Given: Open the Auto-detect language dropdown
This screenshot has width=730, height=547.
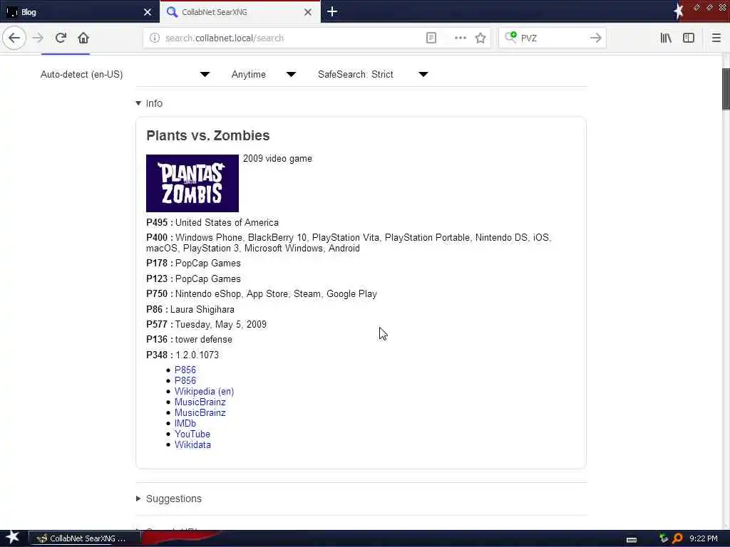Looking at the screenshot, I should pyautogui.click(x=125, y=74).
